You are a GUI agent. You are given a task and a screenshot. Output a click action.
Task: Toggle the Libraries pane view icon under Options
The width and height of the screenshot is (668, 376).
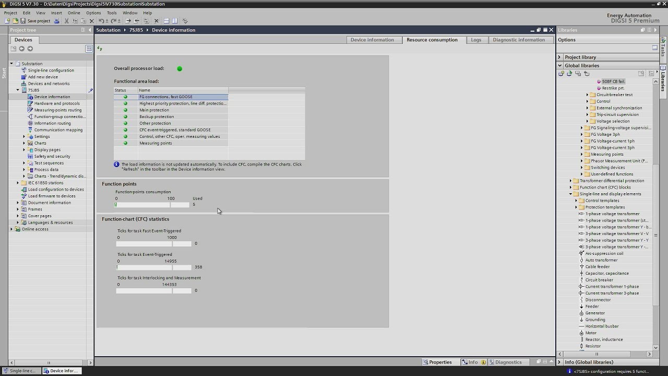click(x=655, y=48)
